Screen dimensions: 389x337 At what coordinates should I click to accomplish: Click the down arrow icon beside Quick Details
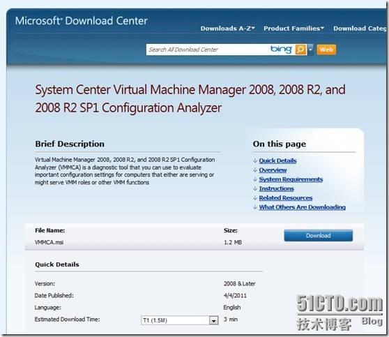(x=255, y=160)
